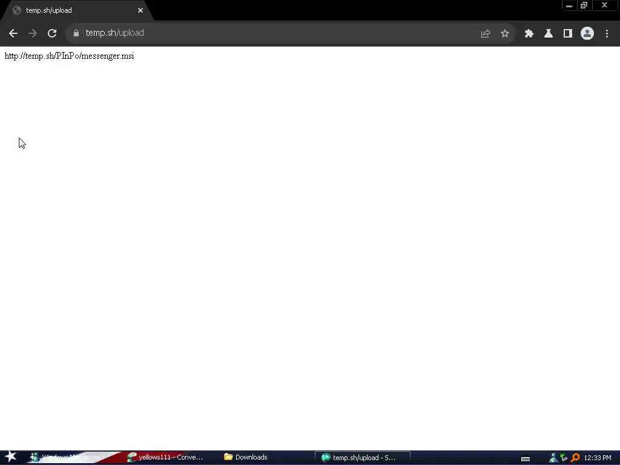Viewport: 620px width, 465px height.
Task: Click the http://temp.sh/PInPo/messenger.msi text
Action: [x=69, y=56]
